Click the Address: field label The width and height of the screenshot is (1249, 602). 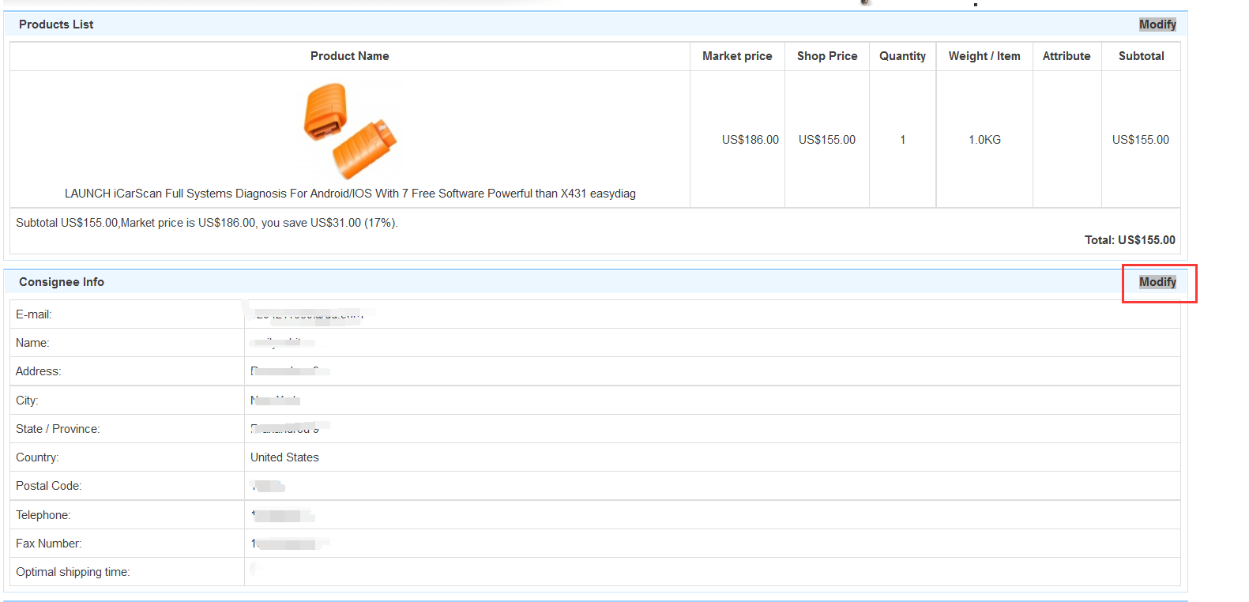[x=39, y=371]
